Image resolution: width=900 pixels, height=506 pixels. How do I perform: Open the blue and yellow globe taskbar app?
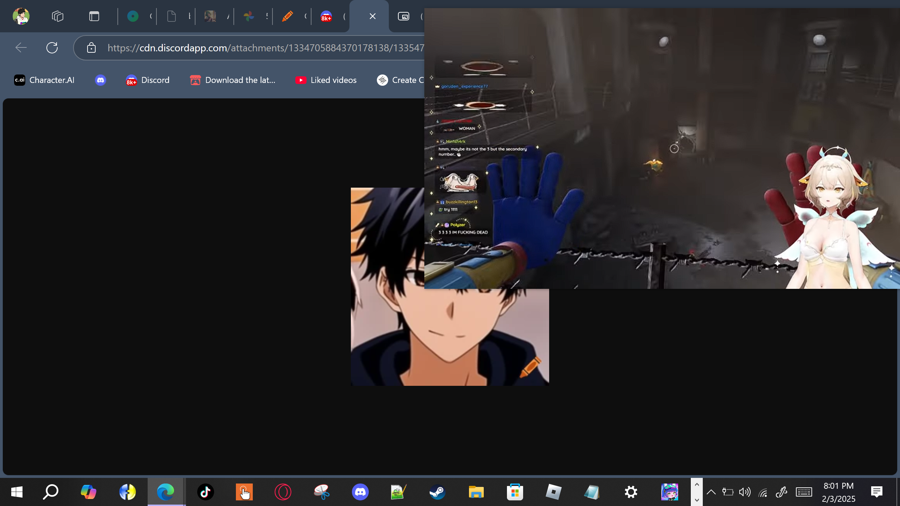(127, 492)
